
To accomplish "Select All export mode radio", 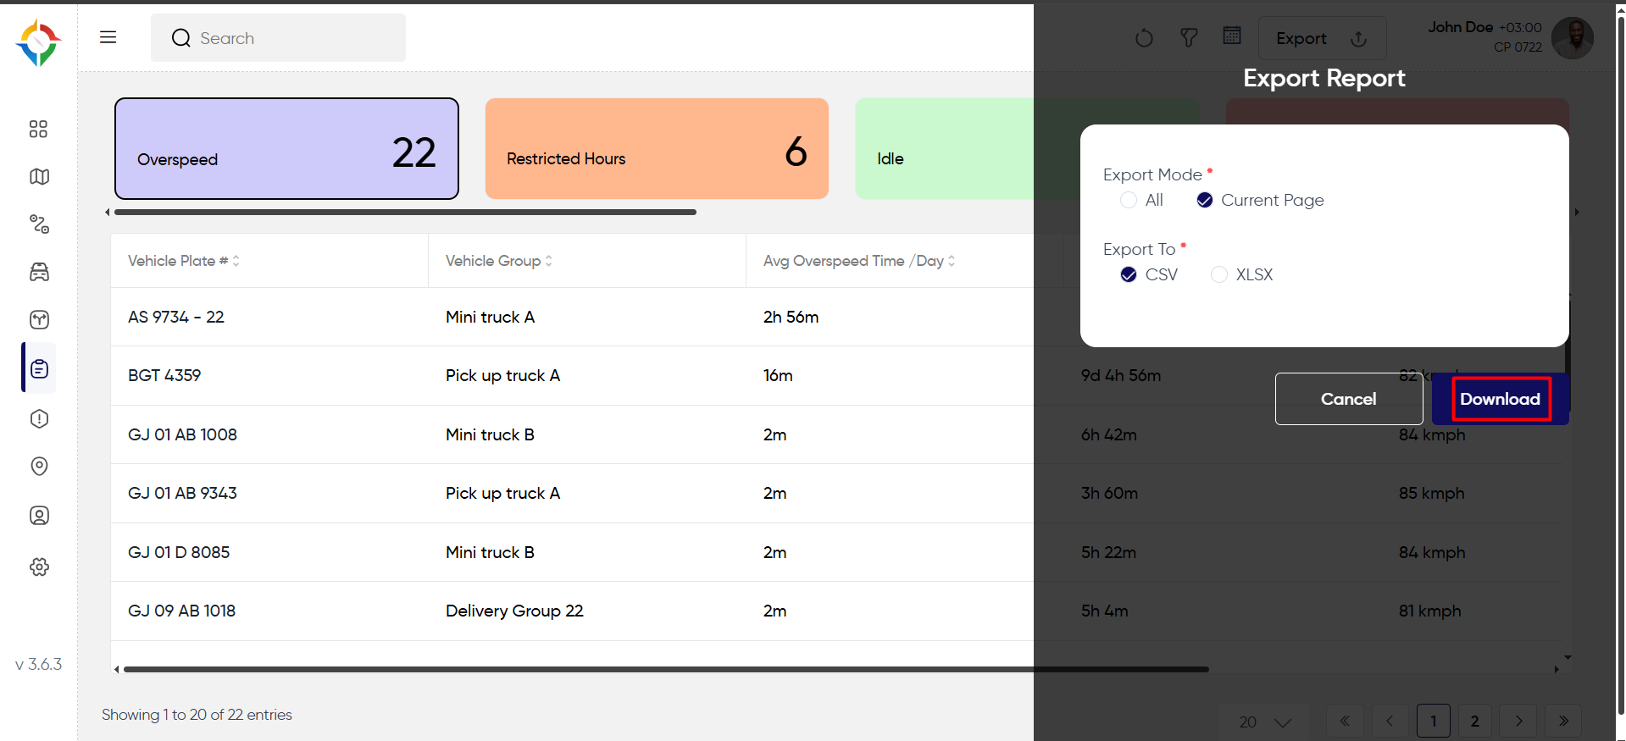I will click(x=1129, y=200).
